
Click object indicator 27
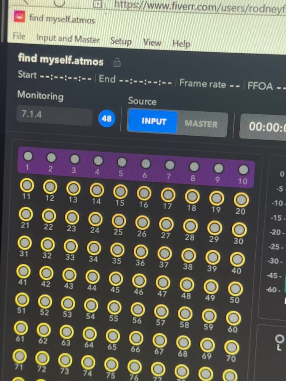click(166, 224)
